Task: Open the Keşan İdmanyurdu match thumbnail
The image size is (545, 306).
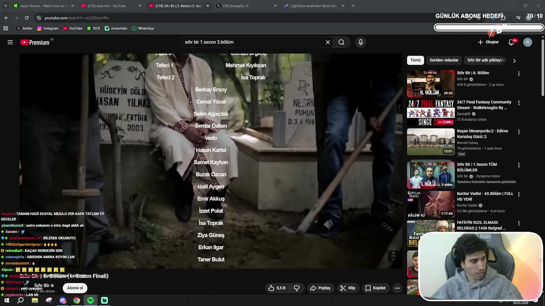Action: pyautogui.click(x=430, y=142)
